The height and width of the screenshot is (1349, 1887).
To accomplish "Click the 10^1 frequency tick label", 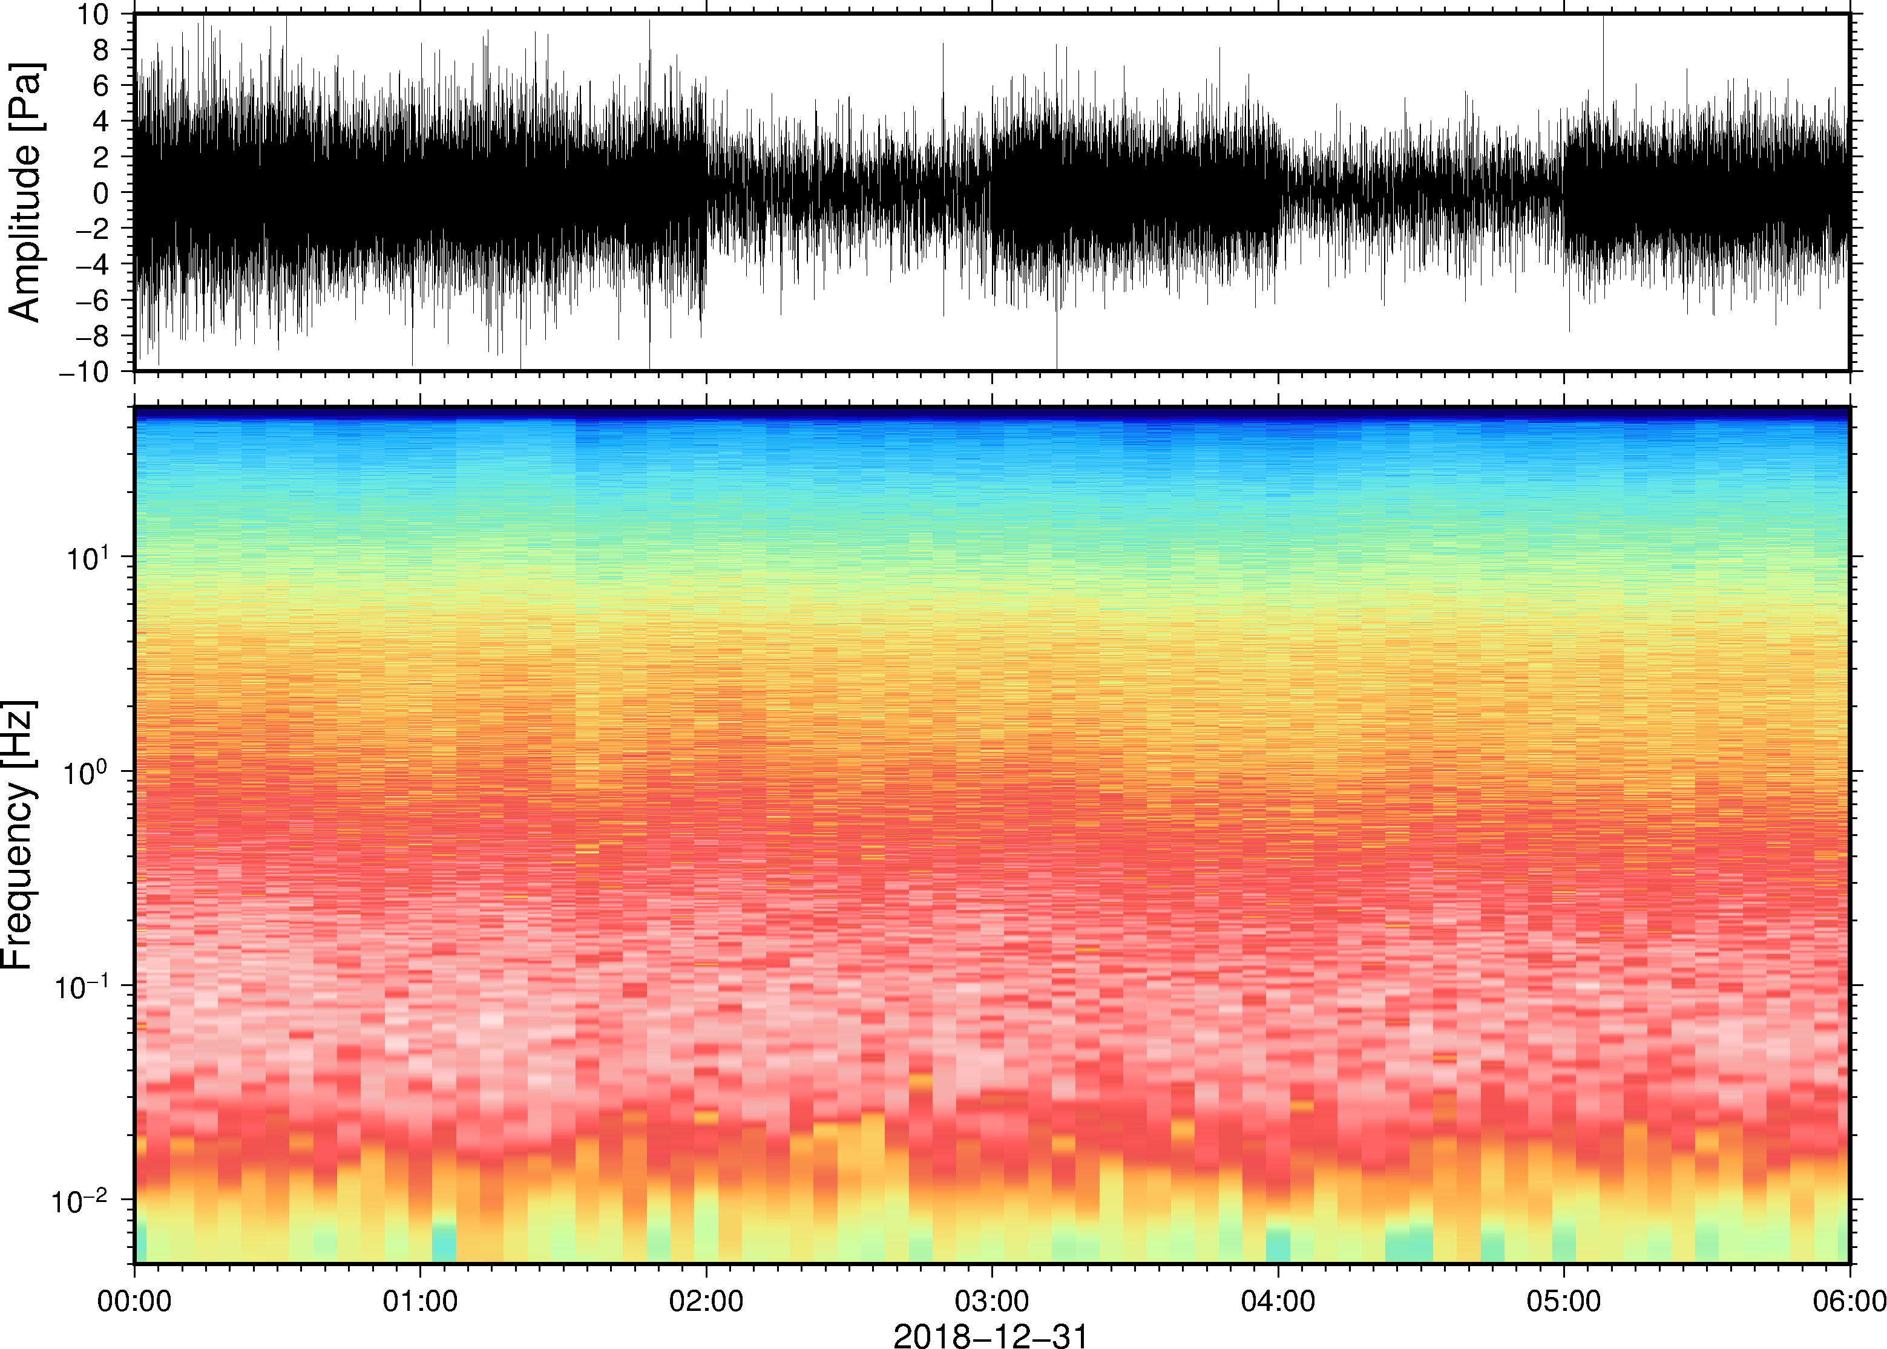I will pyautogui.click(x=87, y=557).
